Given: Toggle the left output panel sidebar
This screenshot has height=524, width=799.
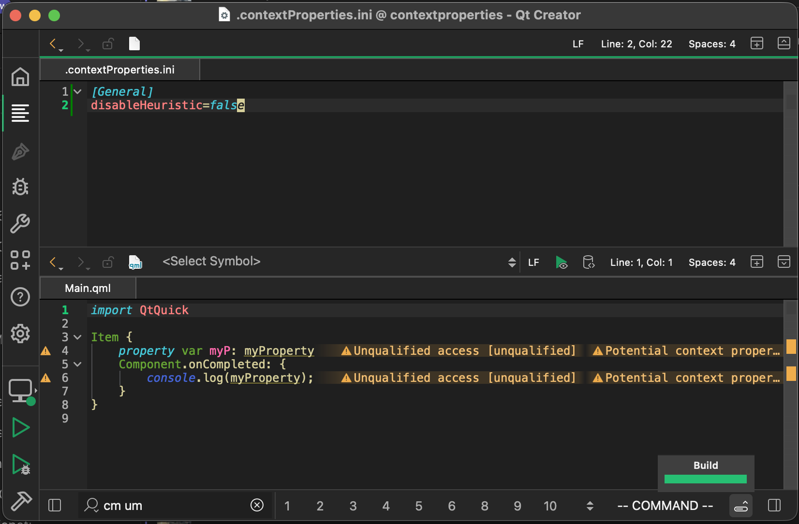Looking at the screenshot, I should 55,505.
